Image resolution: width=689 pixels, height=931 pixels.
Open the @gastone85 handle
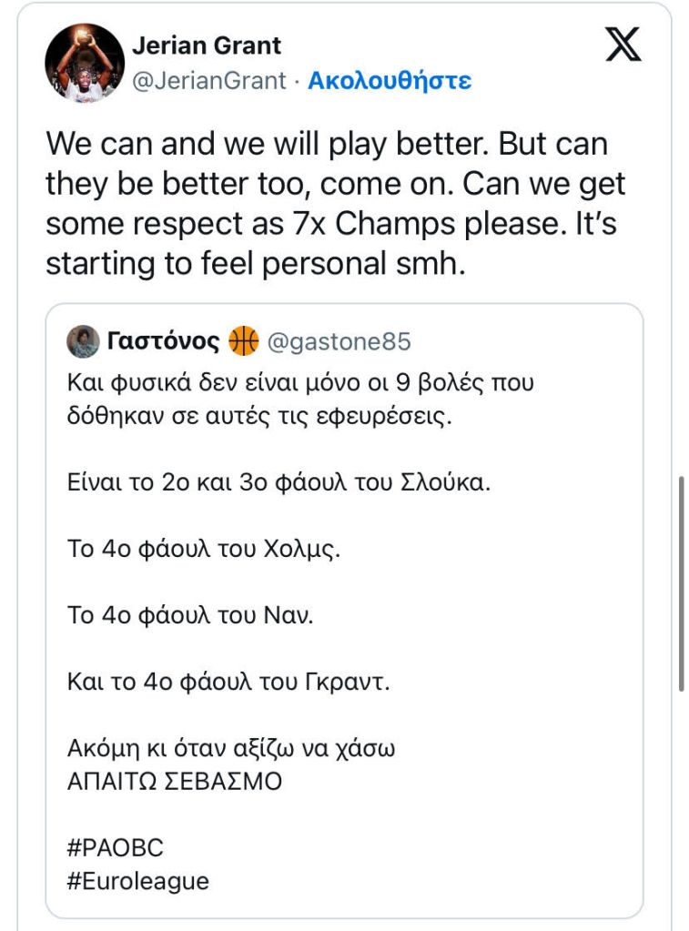coord(339,341)
